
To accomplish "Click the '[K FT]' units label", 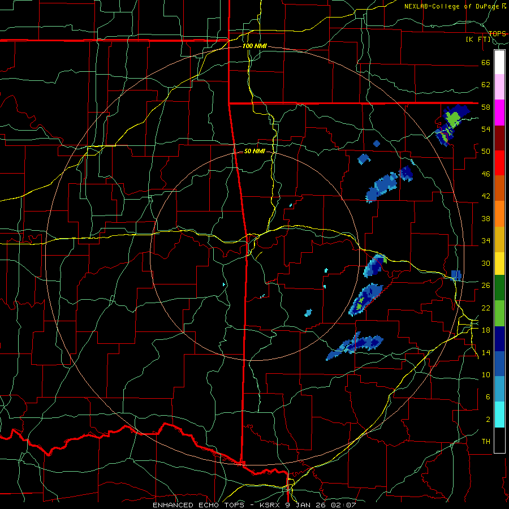I will 478,40.
